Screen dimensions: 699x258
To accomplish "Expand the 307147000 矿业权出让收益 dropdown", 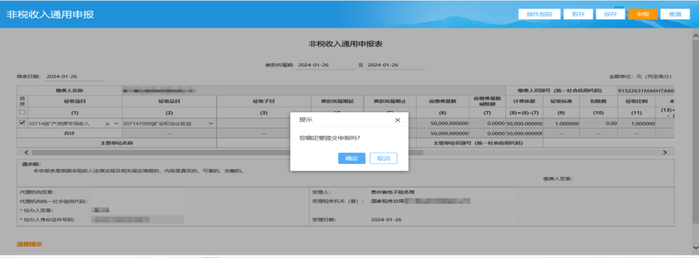I will (x=211, y=123).
